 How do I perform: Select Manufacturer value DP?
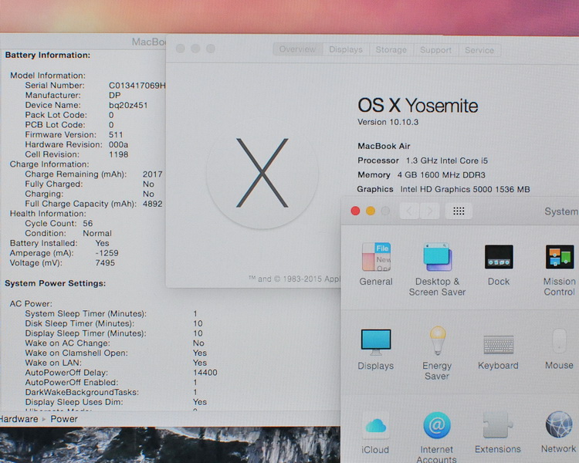point(115,95)
